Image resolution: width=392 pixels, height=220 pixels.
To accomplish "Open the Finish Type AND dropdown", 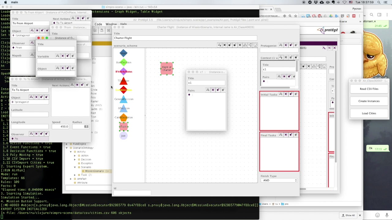I will [279, 180].
